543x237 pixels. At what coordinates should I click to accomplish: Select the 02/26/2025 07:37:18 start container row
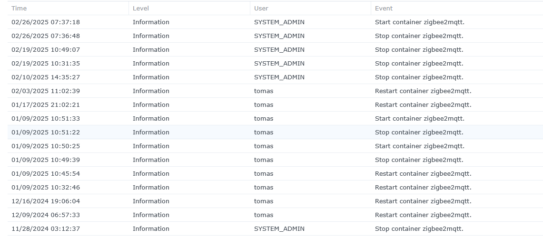(46, 22)
